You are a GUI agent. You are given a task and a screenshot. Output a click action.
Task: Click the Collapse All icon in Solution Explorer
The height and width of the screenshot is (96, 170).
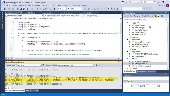tap(145, 16)
